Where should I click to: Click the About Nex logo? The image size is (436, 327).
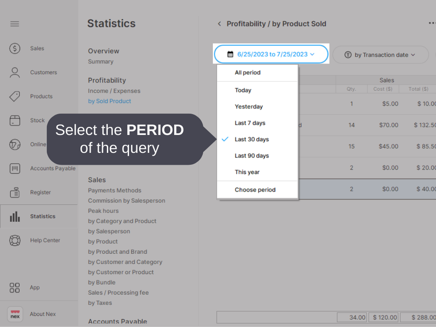[15, 314]
